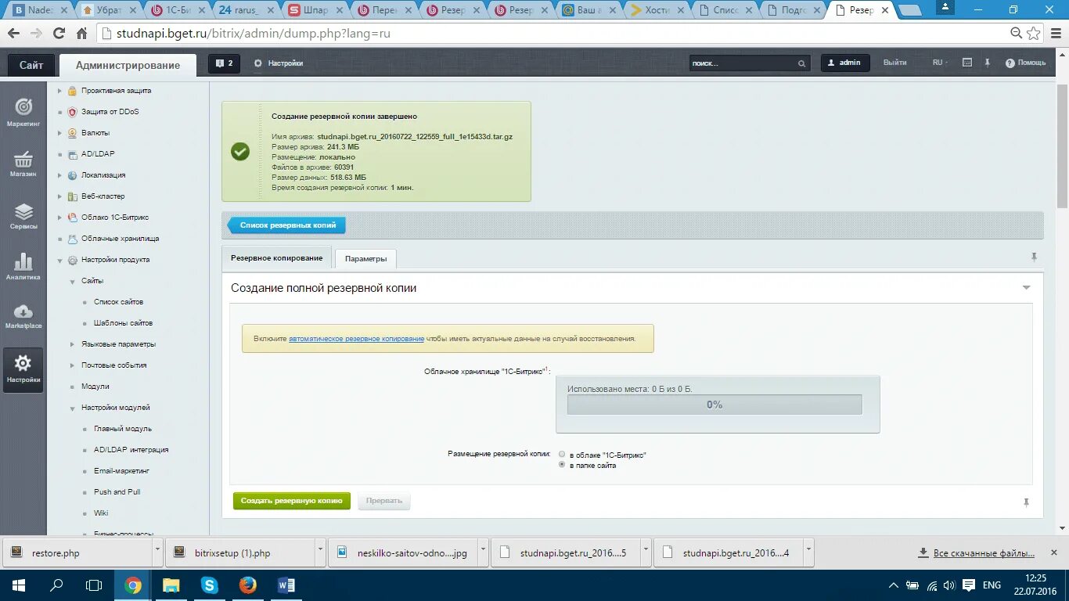Viewport: 1069px width, 601px height.
Task: Open Microsoft Word from the taskbar
Action: [286, 585]
